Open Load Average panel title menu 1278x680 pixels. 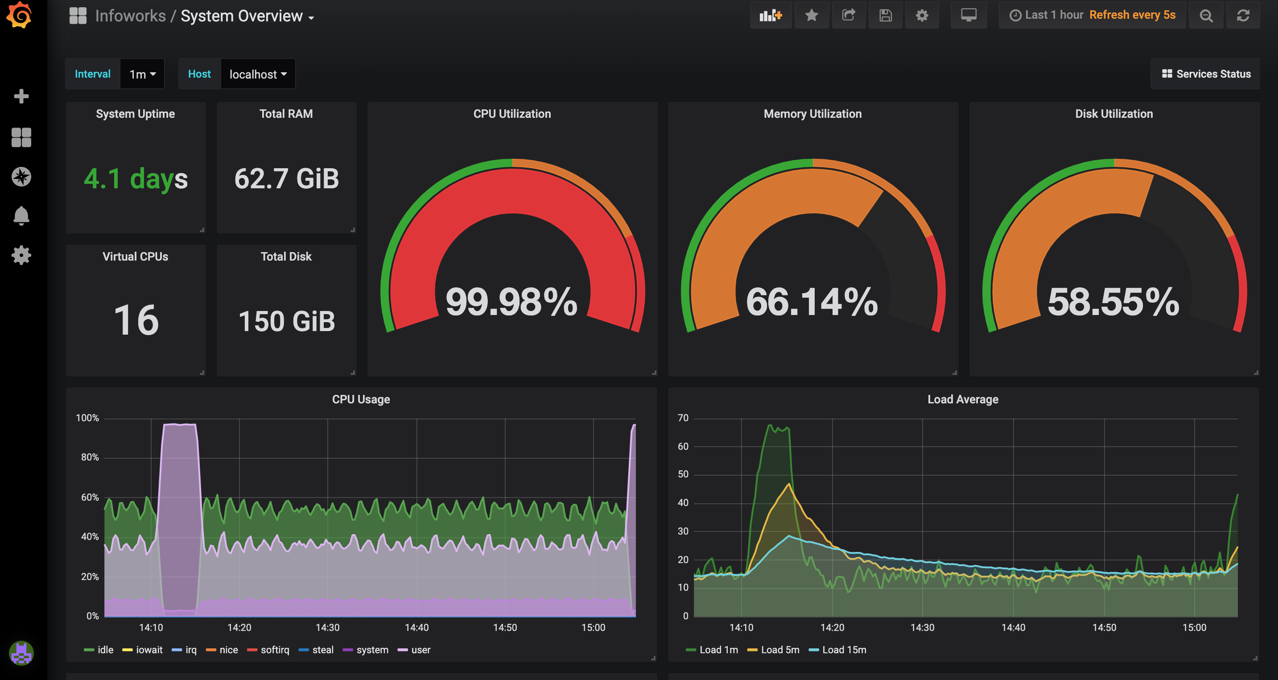(962, 399)
